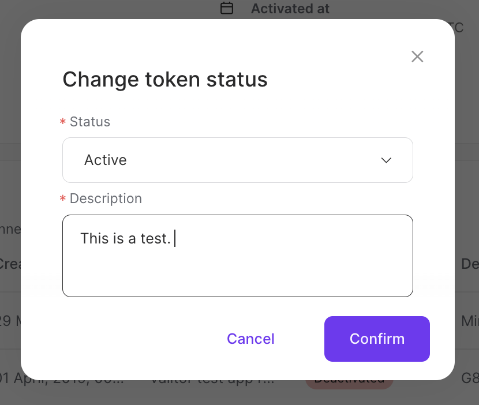Click the 'Activated at' column header
Image resolution: width=479 pixels, height=405 pixels.
pyautogui.click(x=290, y=8)
